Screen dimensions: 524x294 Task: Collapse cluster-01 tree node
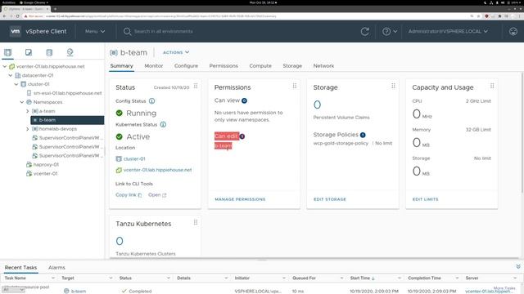pyautogui.click(x=16, y=84)
